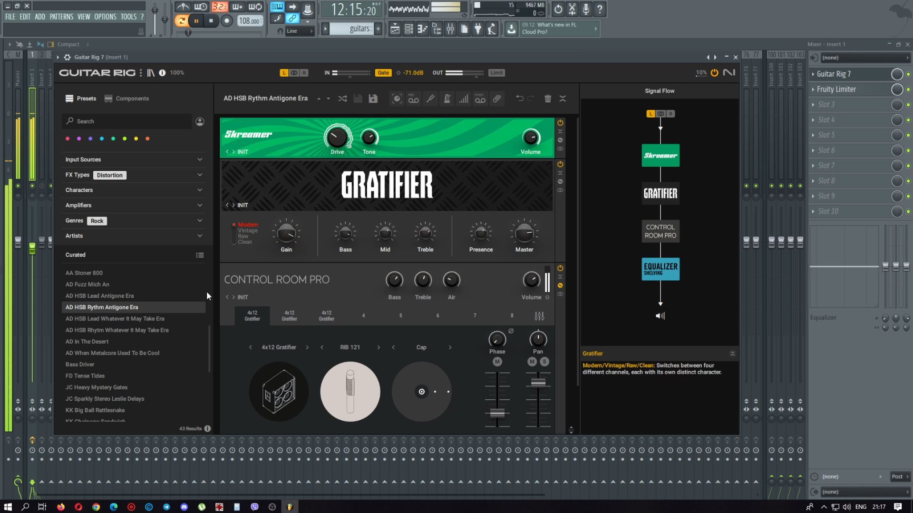The height and width of the screenshot is (513, 913).
Task: Toggle the Skreamer power button
Action: coord(560,123)
